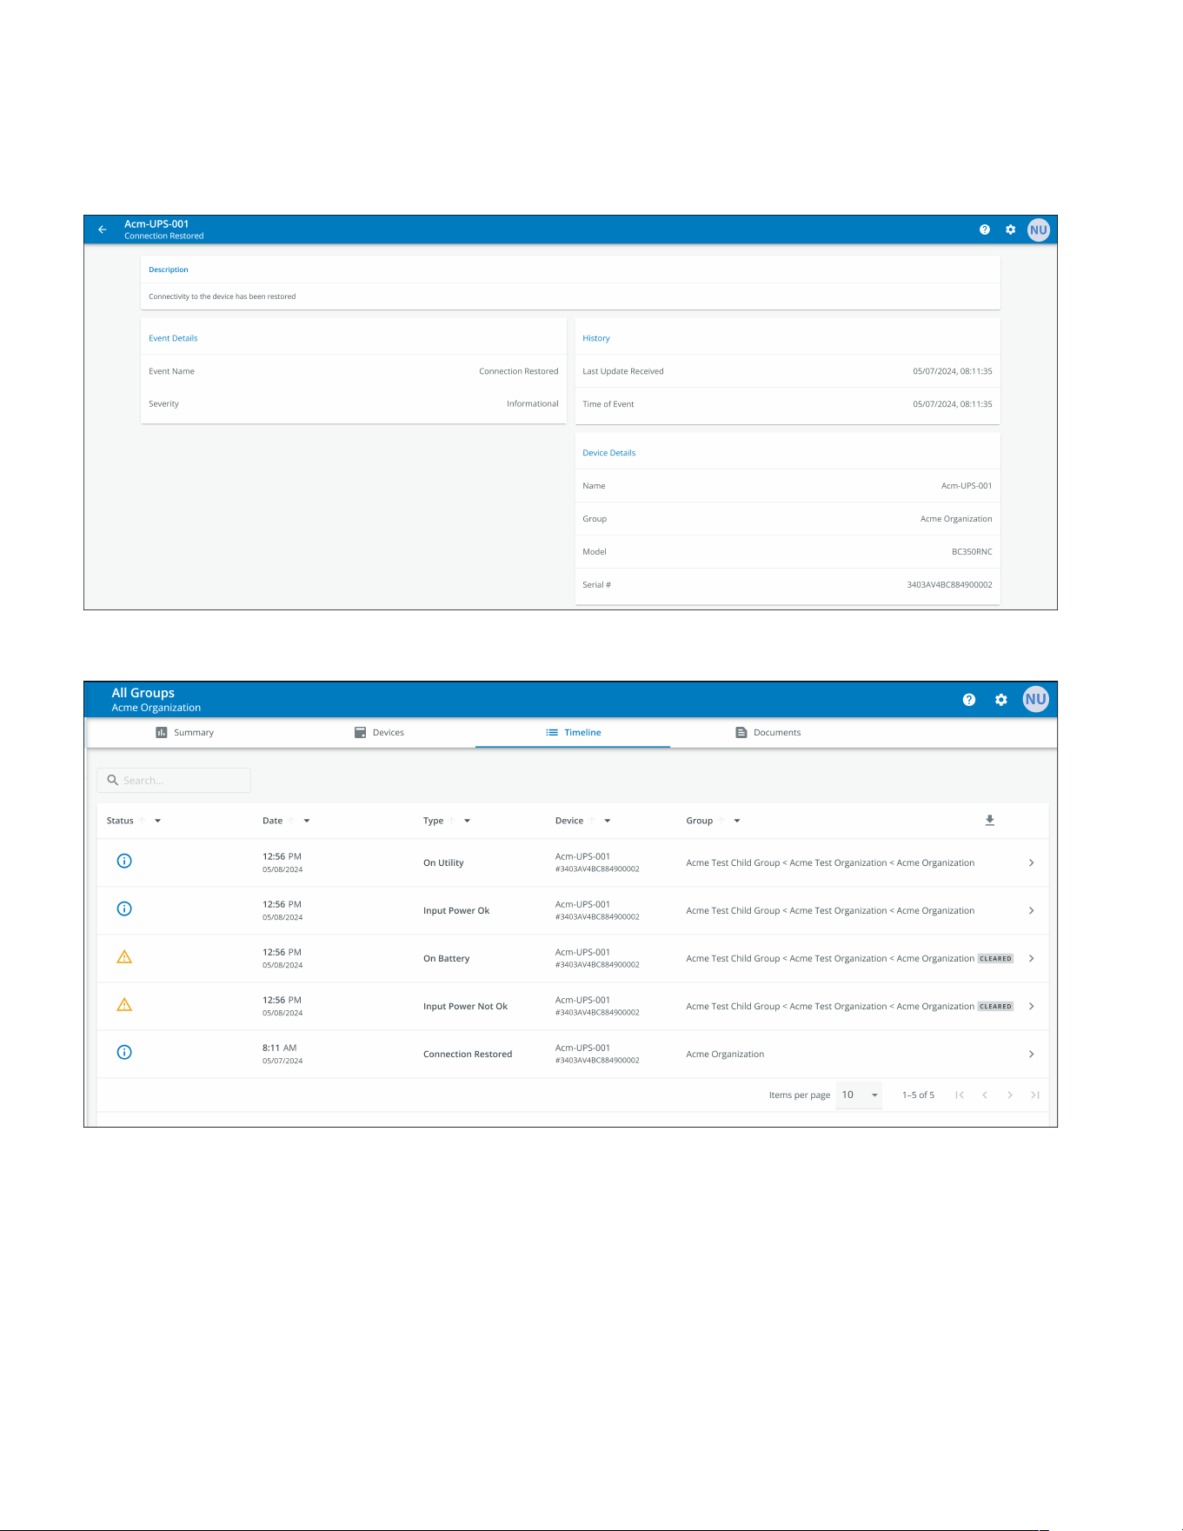
Task: Click '8:11 AM' date cell
Action: click(280, 1048)
